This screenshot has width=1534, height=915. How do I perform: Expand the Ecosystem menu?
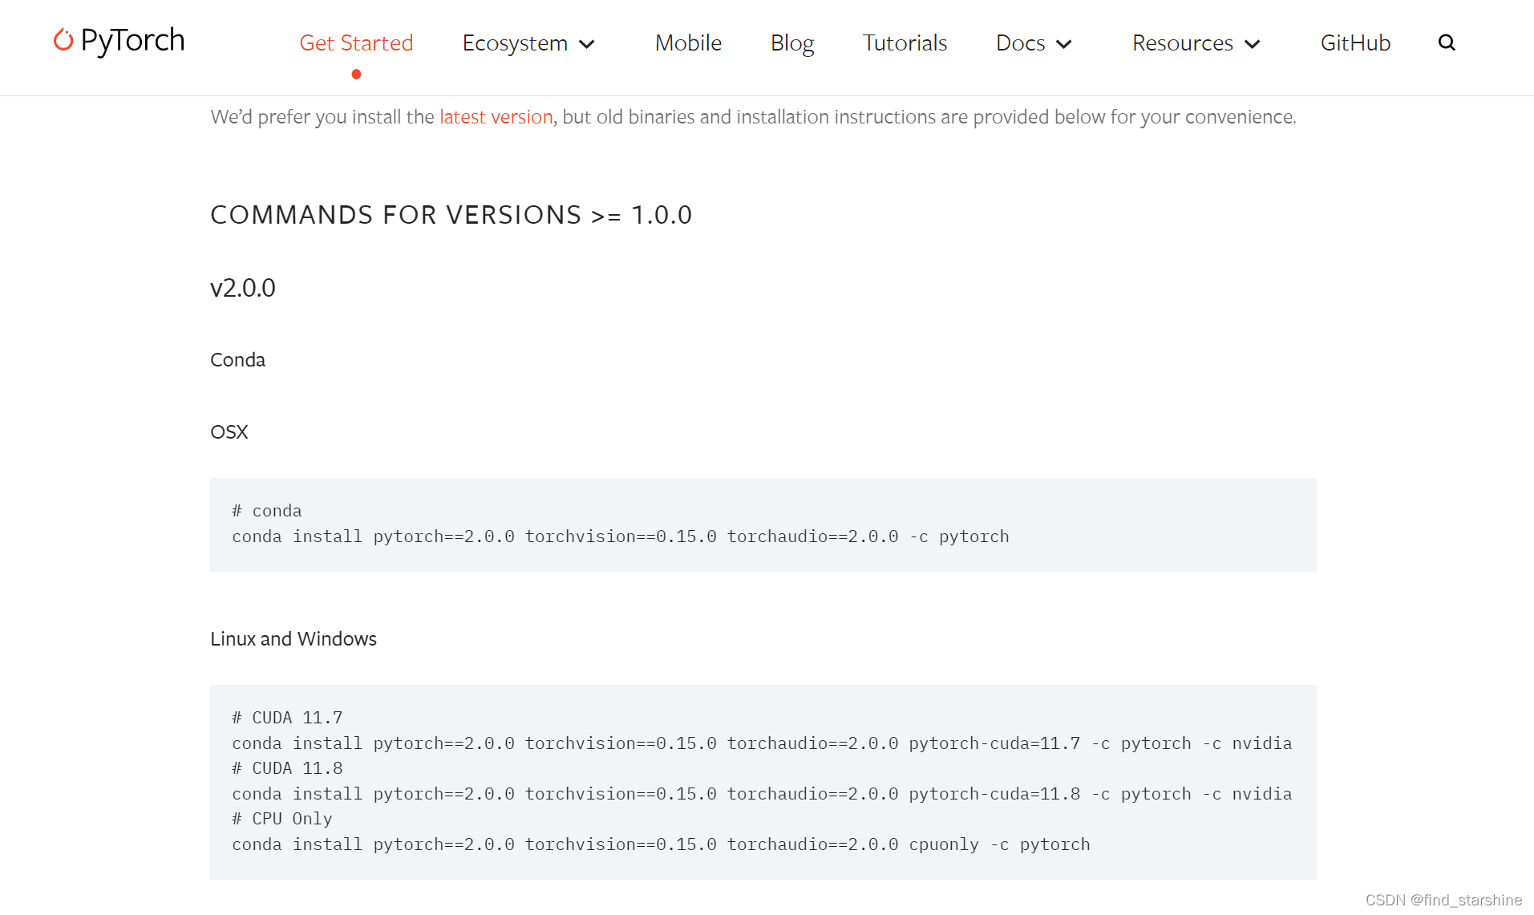coord(528,43)
